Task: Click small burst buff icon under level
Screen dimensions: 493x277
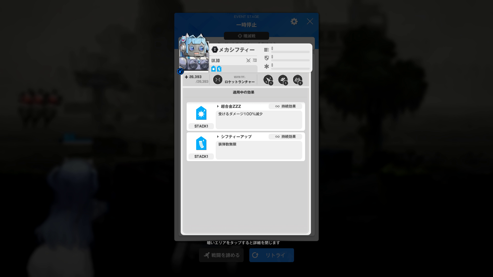Action: pyautogui.click(x=213, y=69)
